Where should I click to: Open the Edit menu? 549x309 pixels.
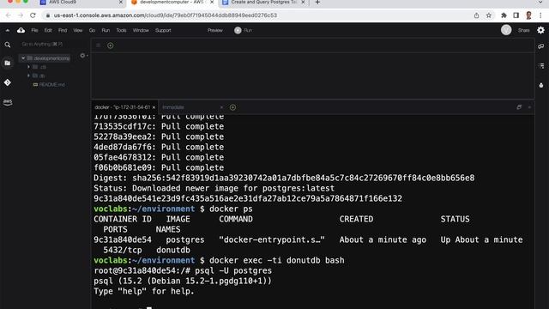48,31
